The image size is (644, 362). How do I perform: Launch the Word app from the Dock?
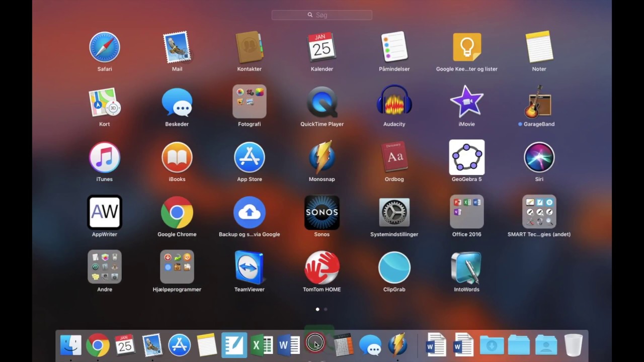click(289, 345)
